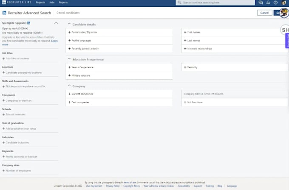
Task: Open the User Agreement footer link
Action: tap(94, 186)
